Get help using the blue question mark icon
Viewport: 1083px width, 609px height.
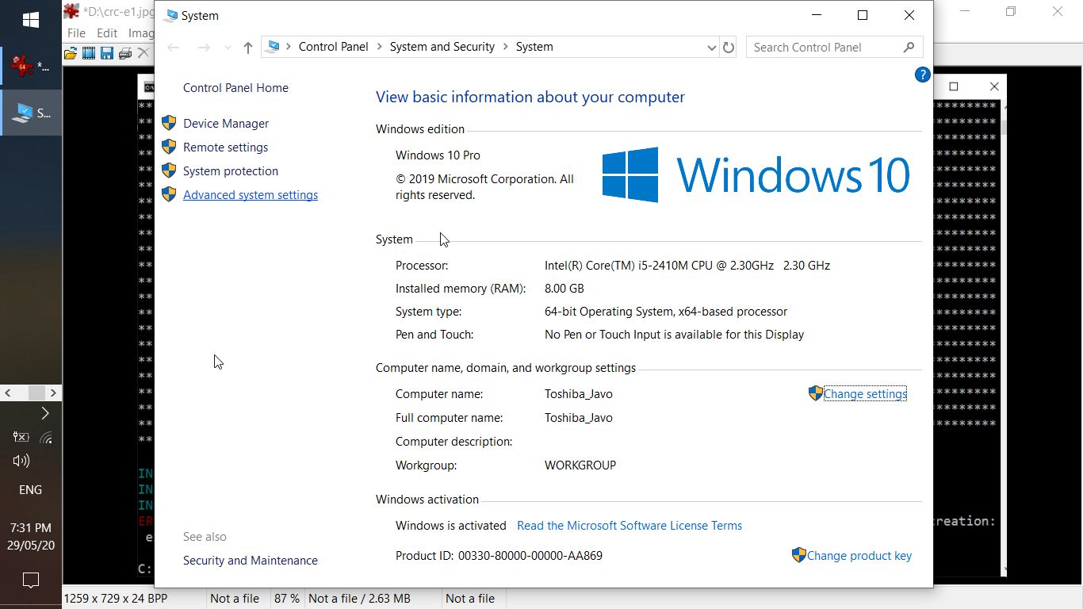click(922, 75)
